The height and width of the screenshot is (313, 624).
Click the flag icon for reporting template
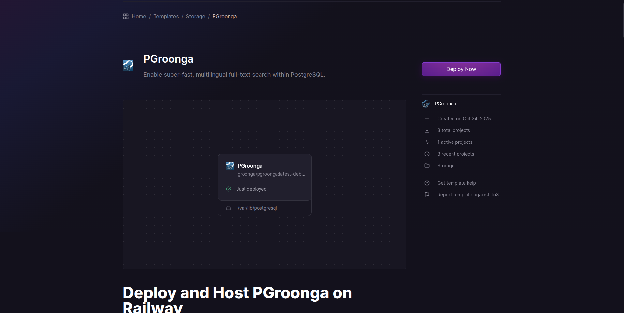click(x=427, y=195)
